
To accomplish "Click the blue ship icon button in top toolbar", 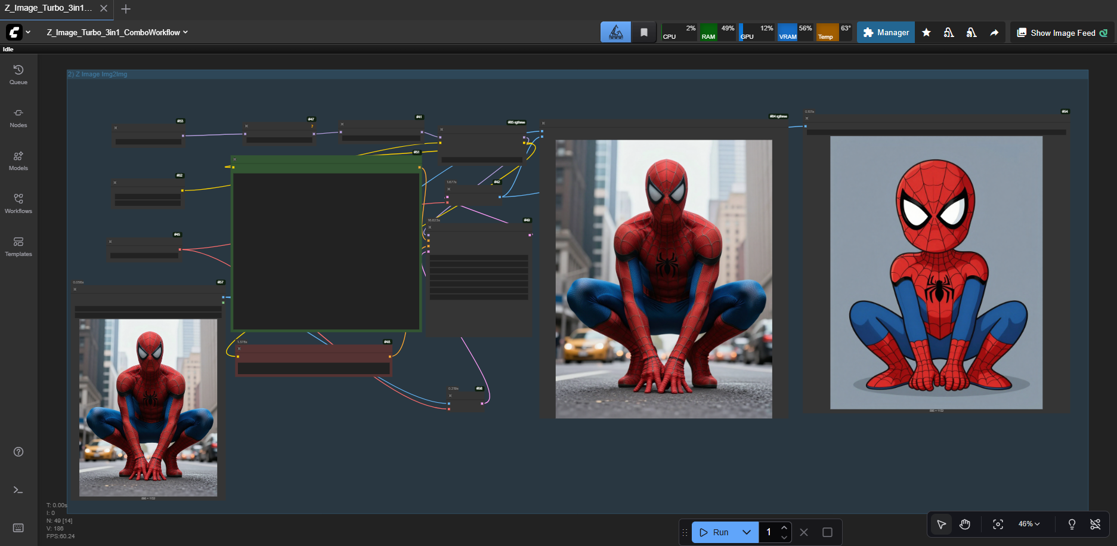I will click(615, 32).
